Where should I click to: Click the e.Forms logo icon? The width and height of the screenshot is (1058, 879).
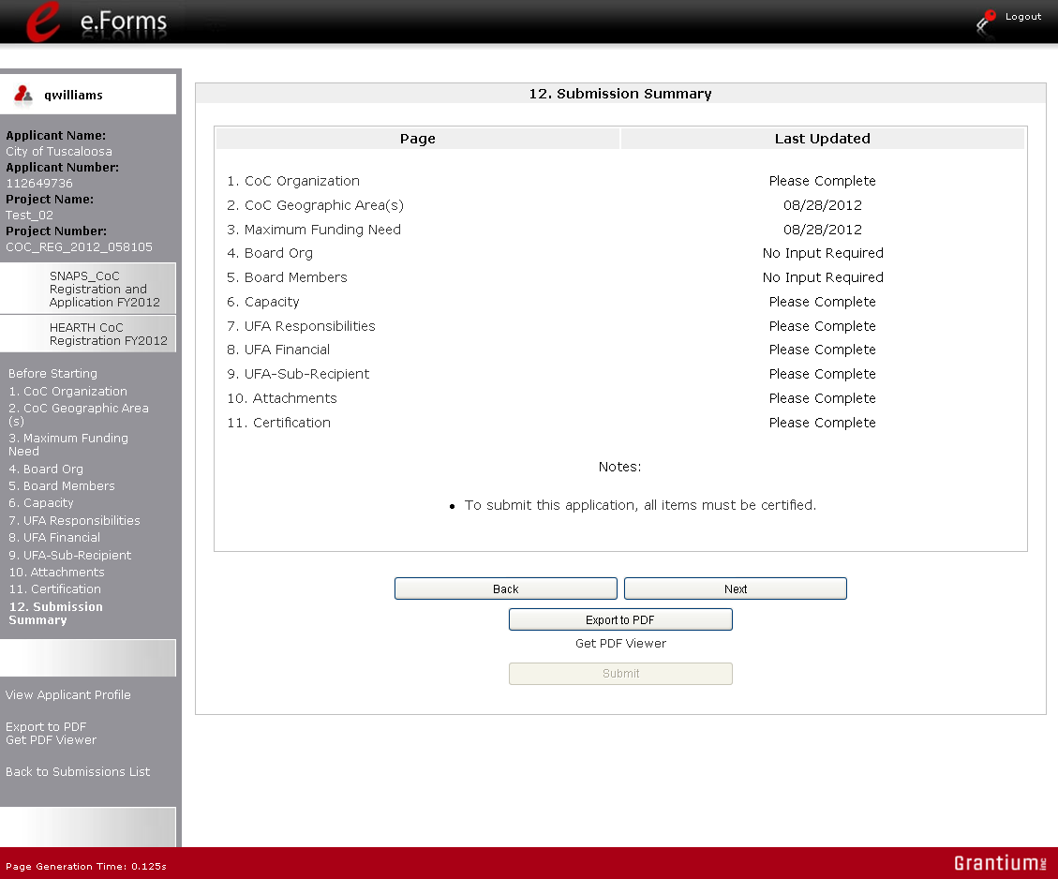(x=42, y=22)
